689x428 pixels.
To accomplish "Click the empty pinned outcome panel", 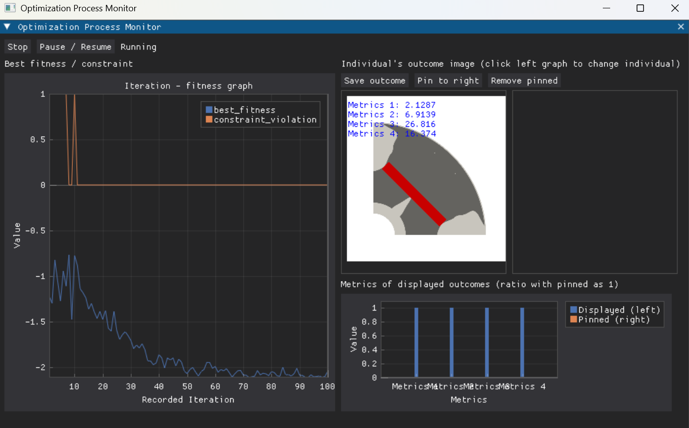I will (594, 182).
